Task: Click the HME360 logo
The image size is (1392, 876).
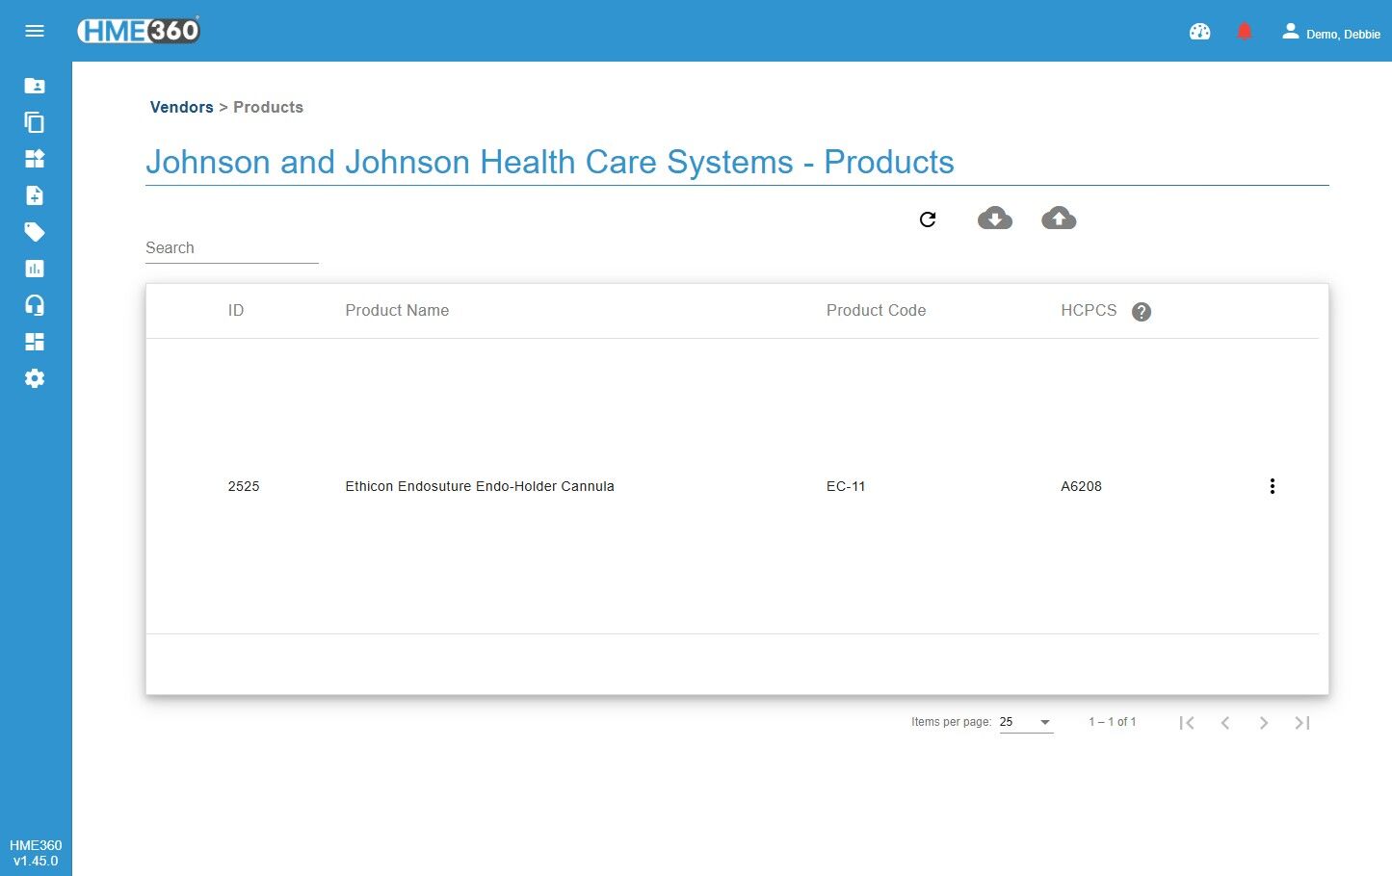Action: click(x=139, y=31)
